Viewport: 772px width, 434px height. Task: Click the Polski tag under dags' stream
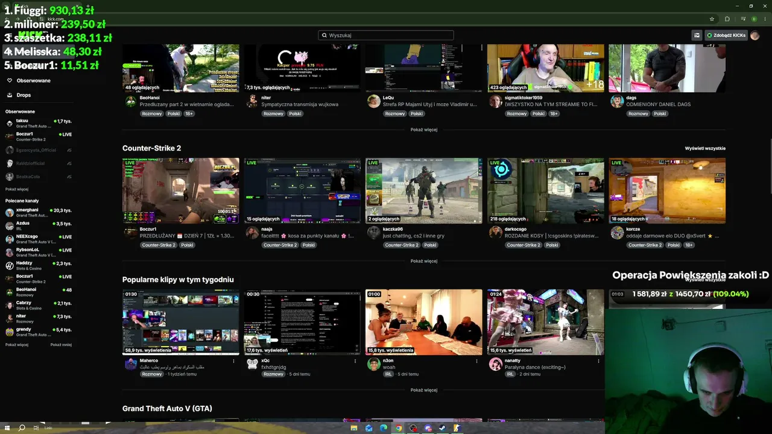coord(660,114)
